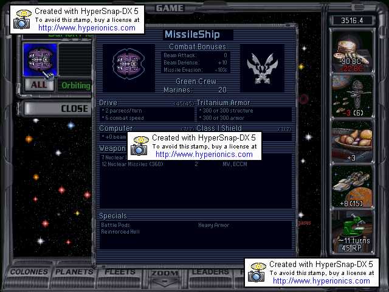This screenshot has height=292, width=389.
Task: Click the camera icon in top-left HyperSnap stamp
Action: click(22, 20)
